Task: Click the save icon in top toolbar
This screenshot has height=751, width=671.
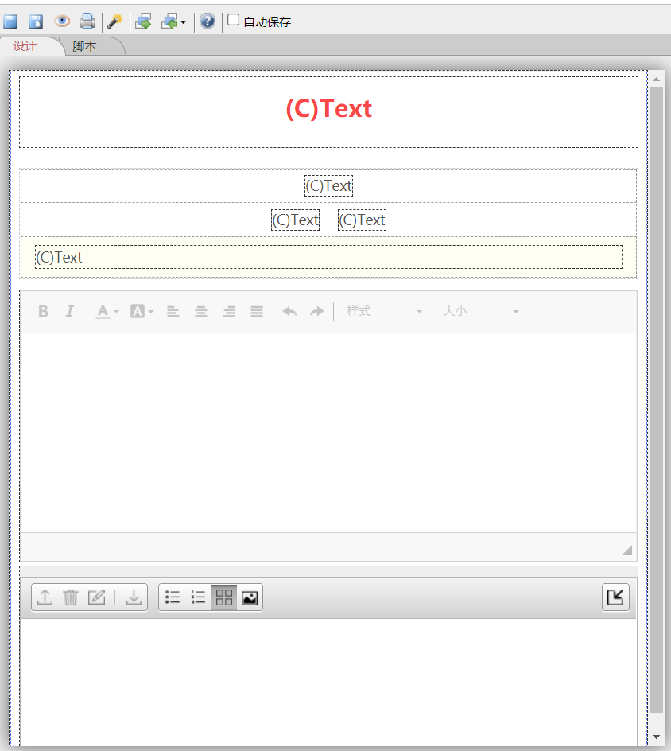Action: click(10, 21)
